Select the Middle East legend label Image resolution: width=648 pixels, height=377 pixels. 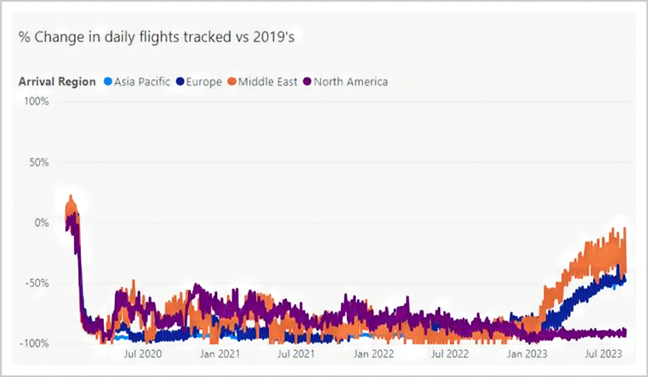coord(268,82)
